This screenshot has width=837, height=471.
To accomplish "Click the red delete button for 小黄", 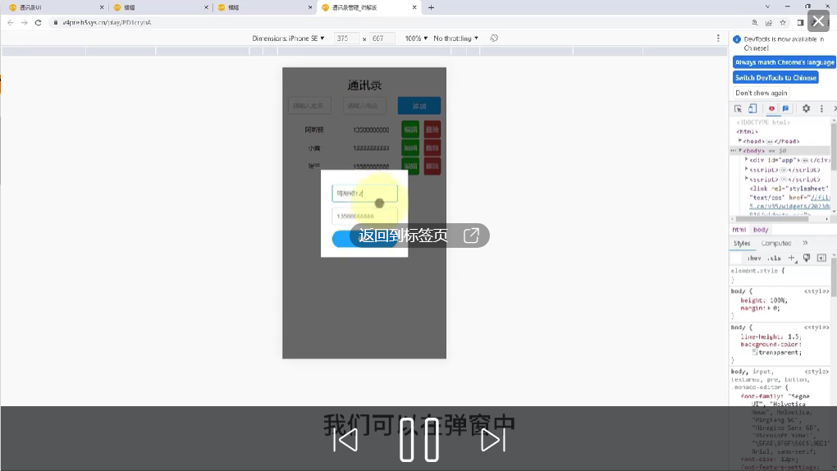I will click(432, 148).
